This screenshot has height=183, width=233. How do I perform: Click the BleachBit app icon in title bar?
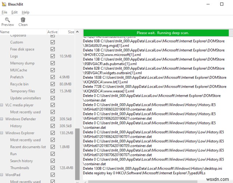[x=4, y=4]
